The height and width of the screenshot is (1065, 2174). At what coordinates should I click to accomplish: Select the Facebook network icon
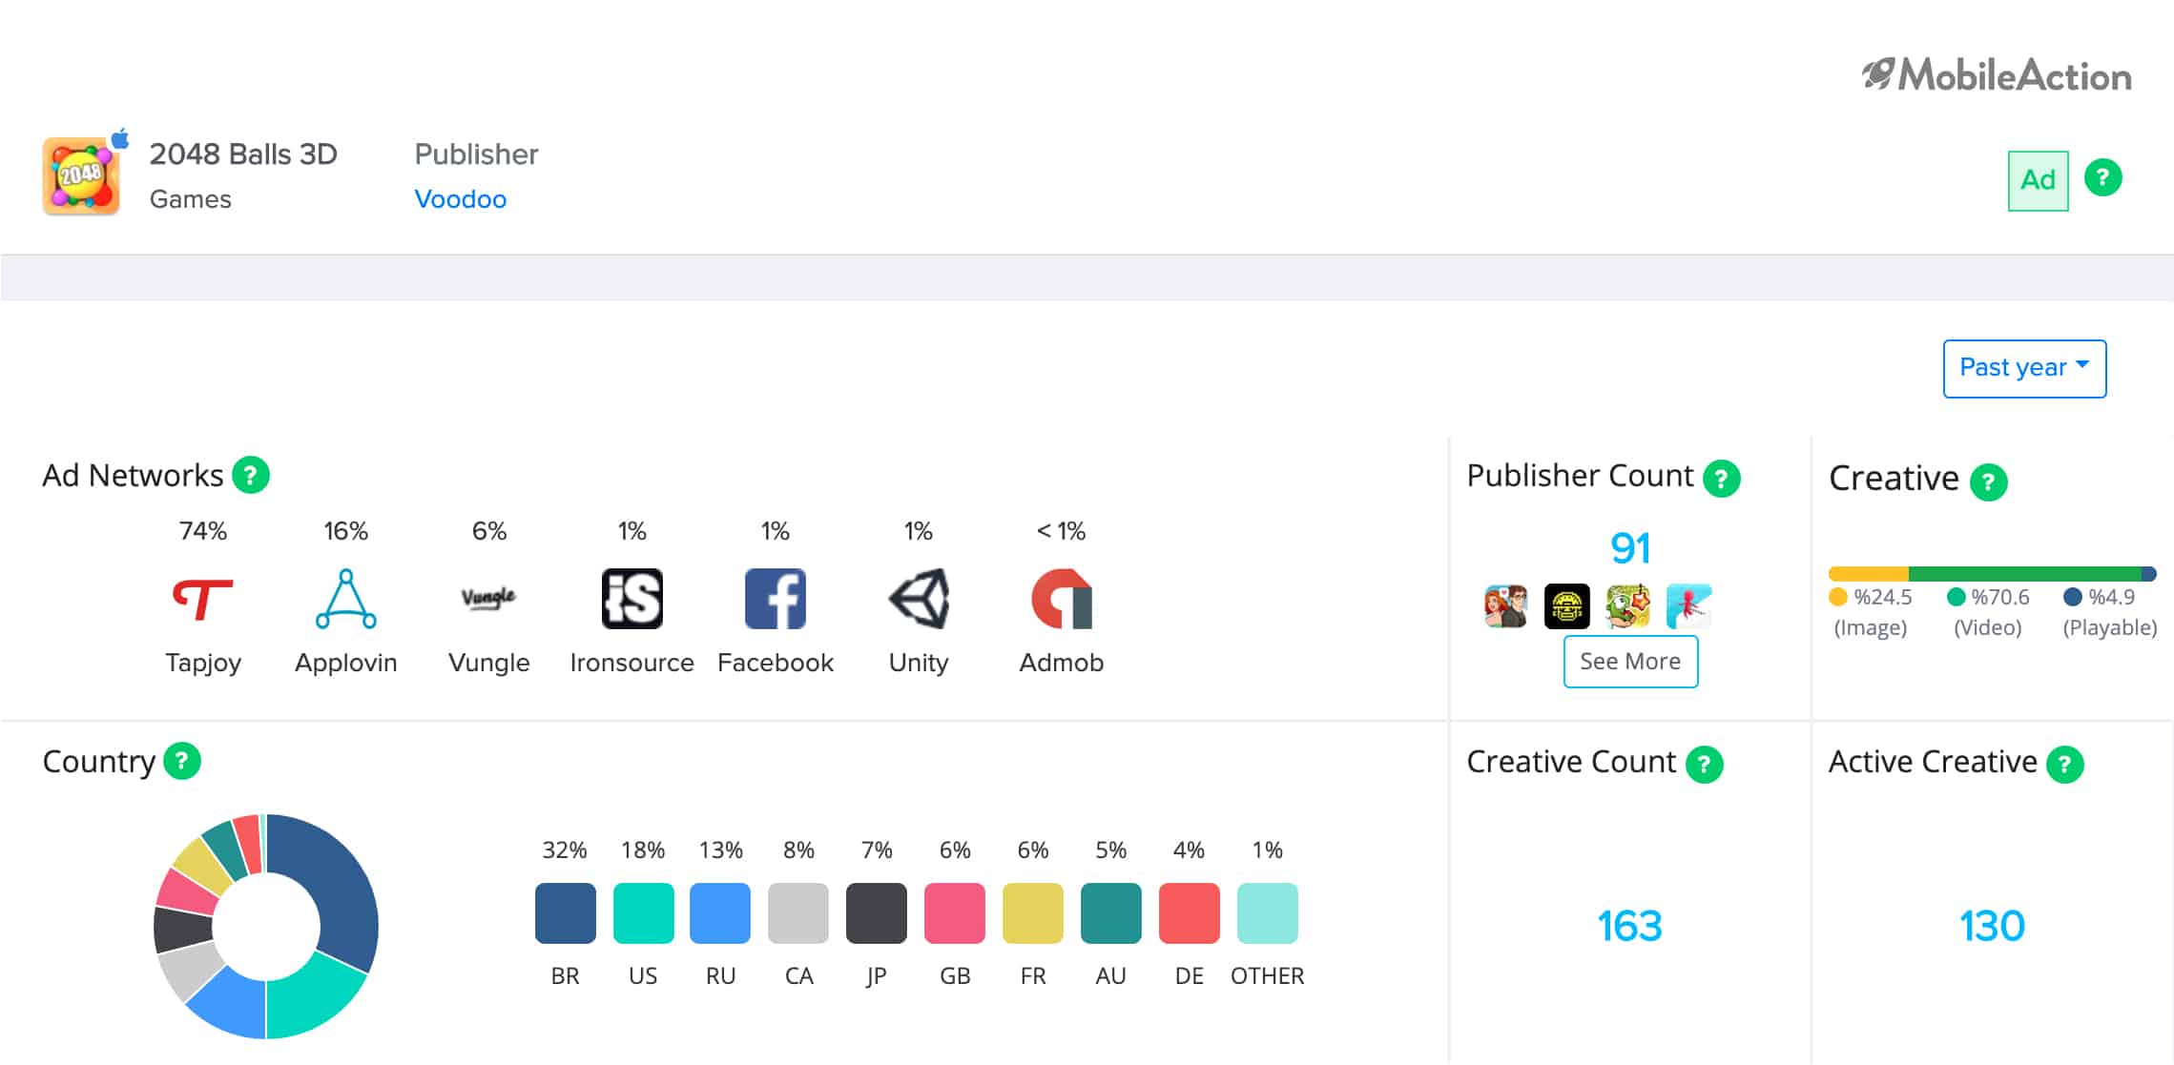tap(775, 599)
